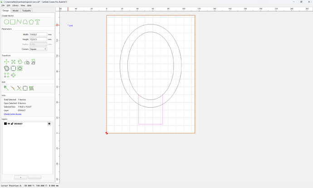
Task: Click the Grid label on the canvas
Action: pyautogui.click(x=70, y=25)
